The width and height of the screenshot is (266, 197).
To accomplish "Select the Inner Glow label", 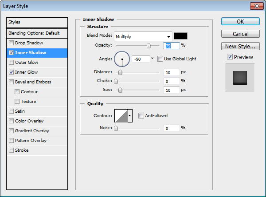I will [26, 72].
